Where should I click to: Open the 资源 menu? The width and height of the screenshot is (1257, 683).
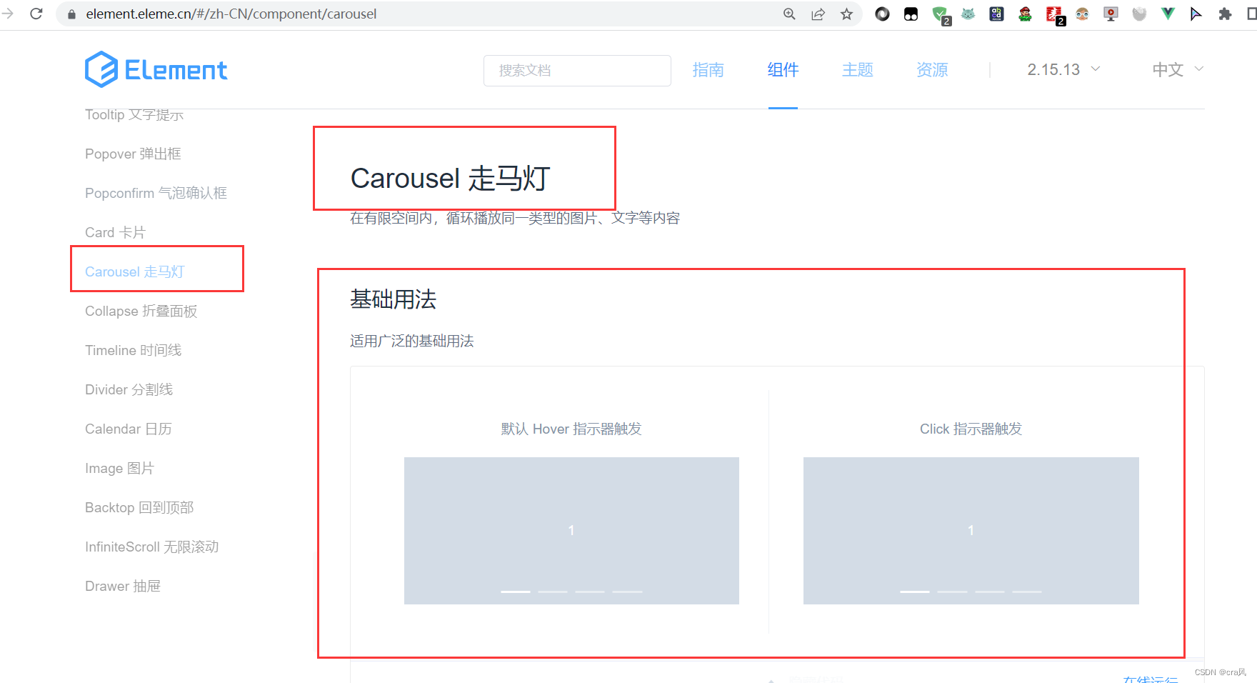pyautogui.click(x=931, y=69)
